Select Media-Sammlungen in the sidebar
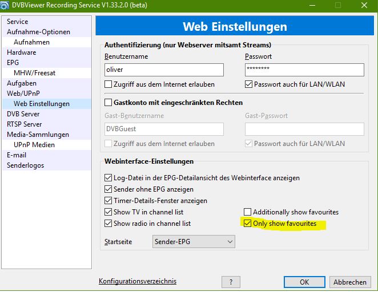This screenshot has height=292, width=378. [x=47, y=135]
